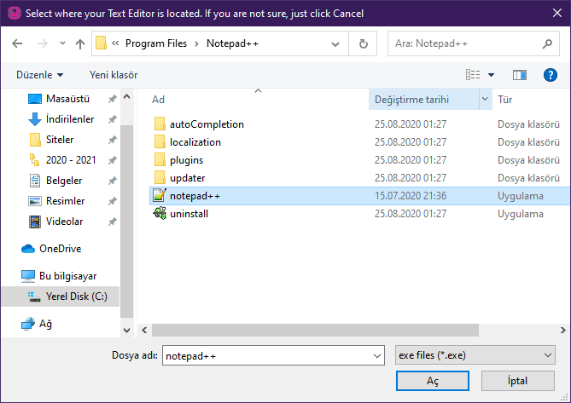The height and width of the screenshot is (403, 571).
Task: Click Notepad++ breadcrumb segment
Action: tap(232, 43)
